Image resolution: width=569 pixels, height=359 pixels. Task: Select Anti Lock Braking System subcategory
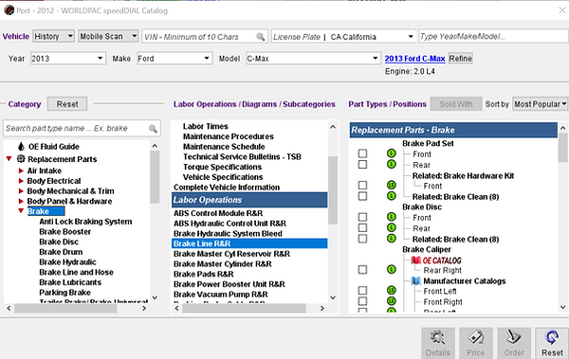[85, 222]
